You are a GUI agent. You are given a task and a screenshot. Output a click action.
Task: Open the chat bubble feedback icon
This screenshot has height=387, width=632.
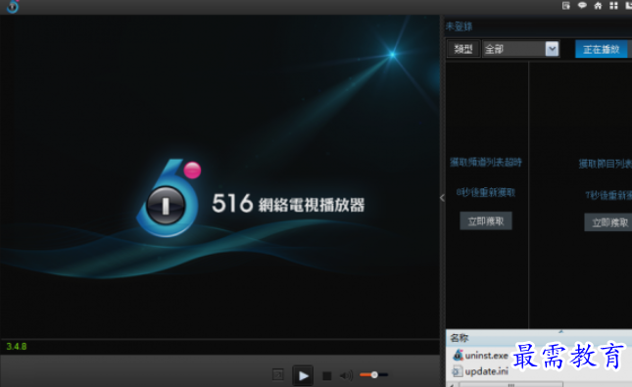(582, 6)
